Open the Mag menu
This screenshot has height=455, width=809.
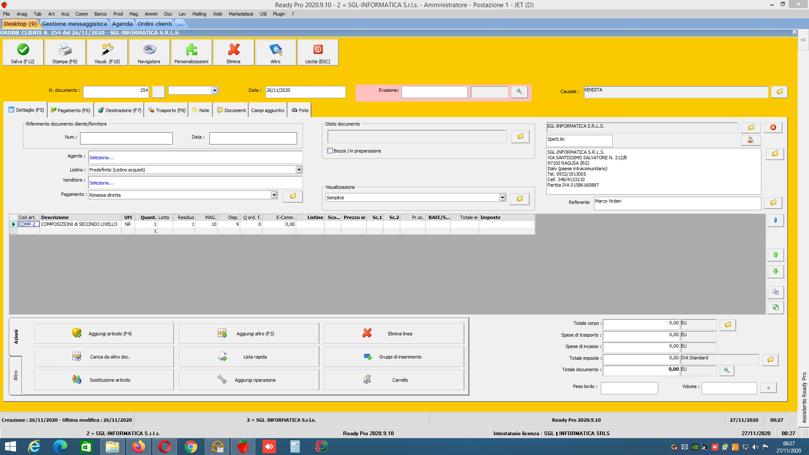(134, 14)
